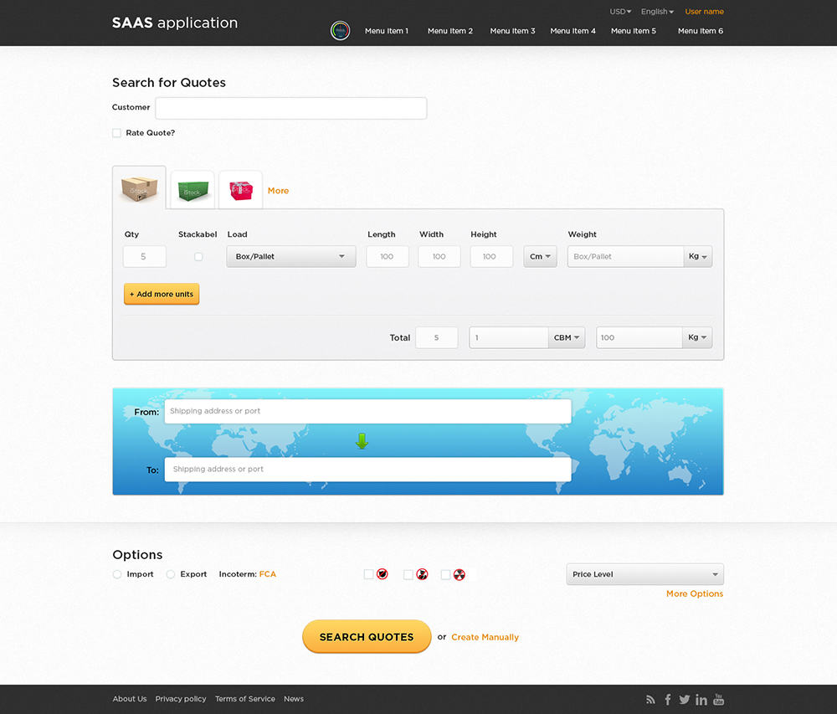Click the Width input field

439,257
